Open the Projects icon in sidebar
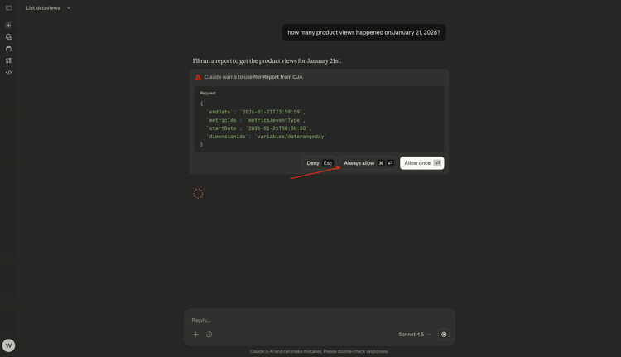 (x=9, y=49)
